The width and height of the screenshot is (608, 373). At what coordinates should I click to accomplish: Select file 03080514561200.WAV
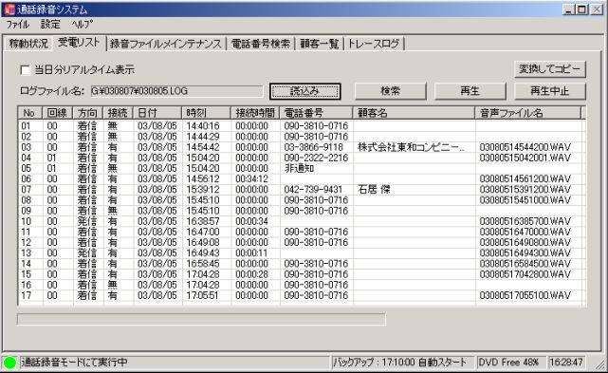click(x=525, y=179)
